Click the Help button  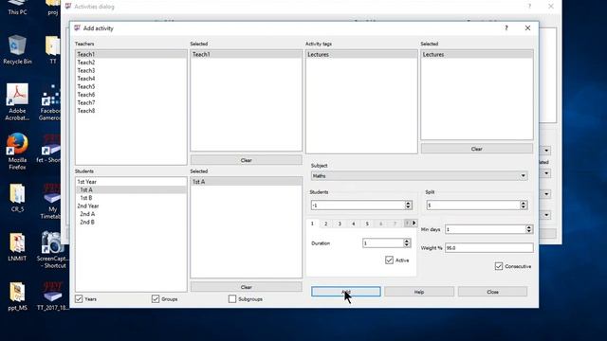(419, 292)
